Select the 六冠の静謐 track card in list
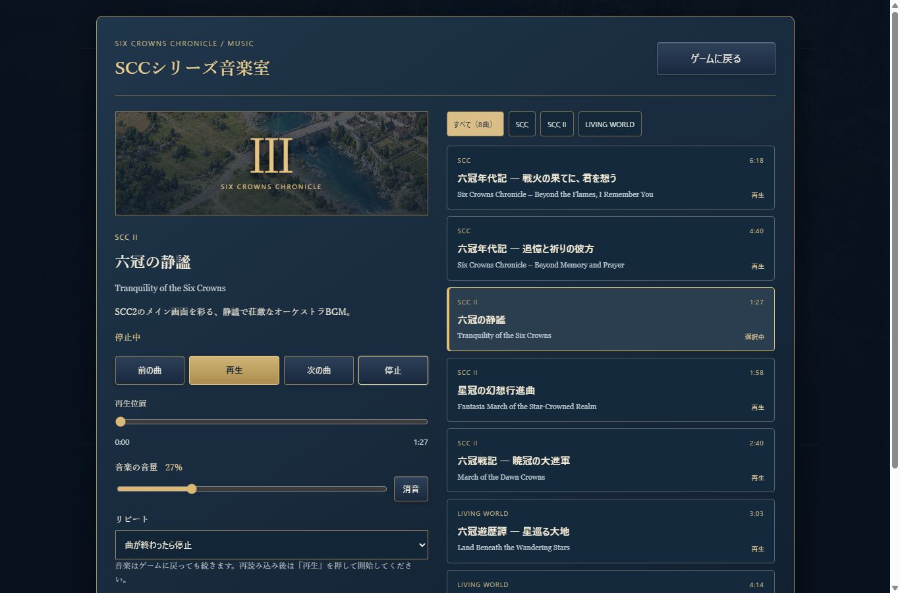900x593 pixels. [x=611, y=320]
